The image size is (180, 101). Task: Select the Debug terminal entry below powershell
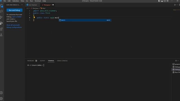point(176,67)
